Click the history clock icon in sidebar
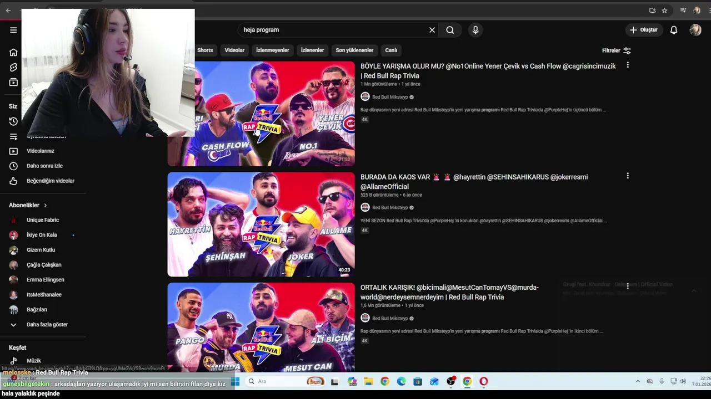The width and height of the screenshot is (711, 399). [x=13, y=121]
